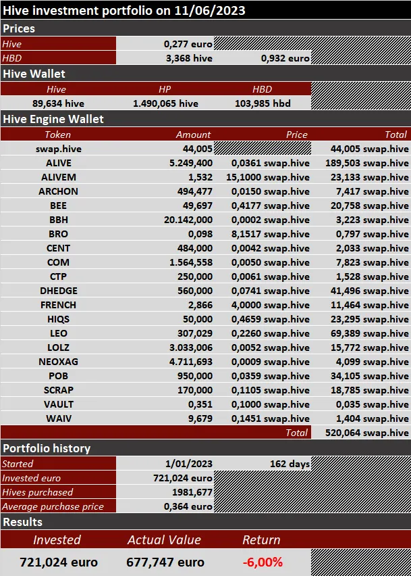The width and height of the screenshot is (411, 576).
Task: Select the ALIVE total '189,503 swap.hive'
Action: click(366, 163)
